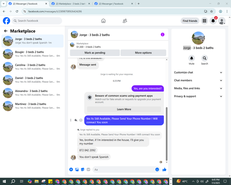Image resolution: width=231 pixels, height=185 pixels.
Task: Click the react emoji icon beside message
Action: coord(81,120)
